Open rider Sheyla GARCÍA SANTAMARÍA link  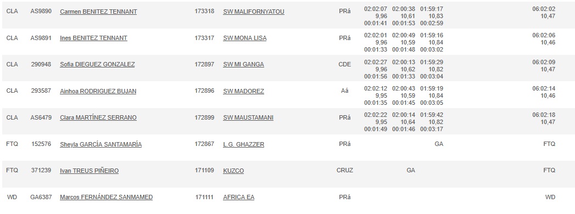pyautogui.click(x=101, y=144)
